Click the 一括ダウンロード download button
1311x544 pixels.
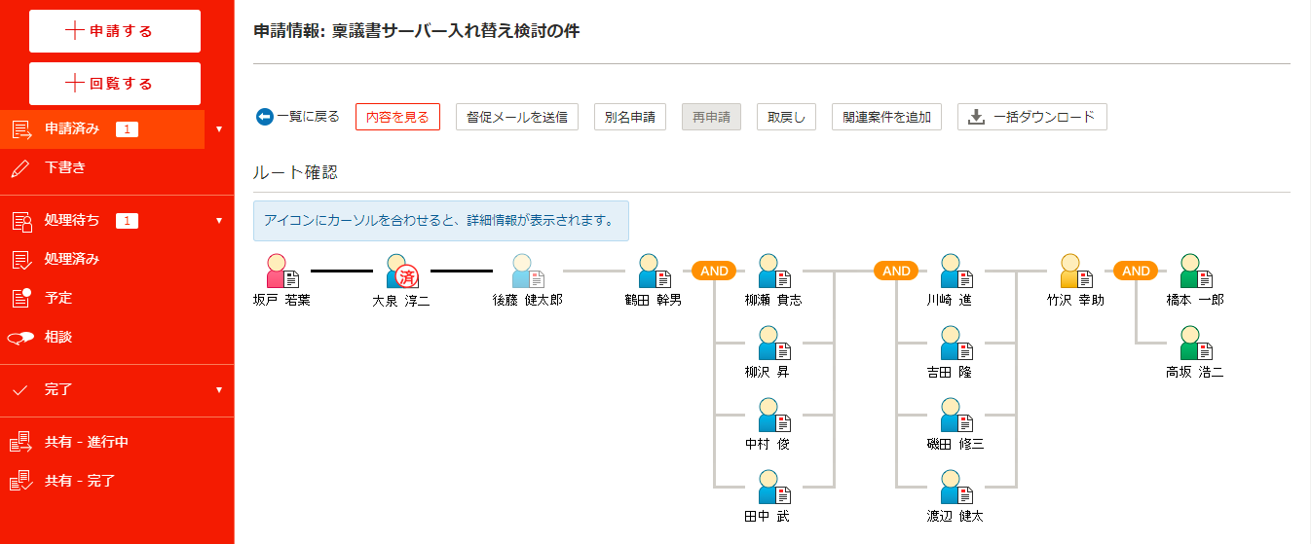click(x=1031, y=117)
